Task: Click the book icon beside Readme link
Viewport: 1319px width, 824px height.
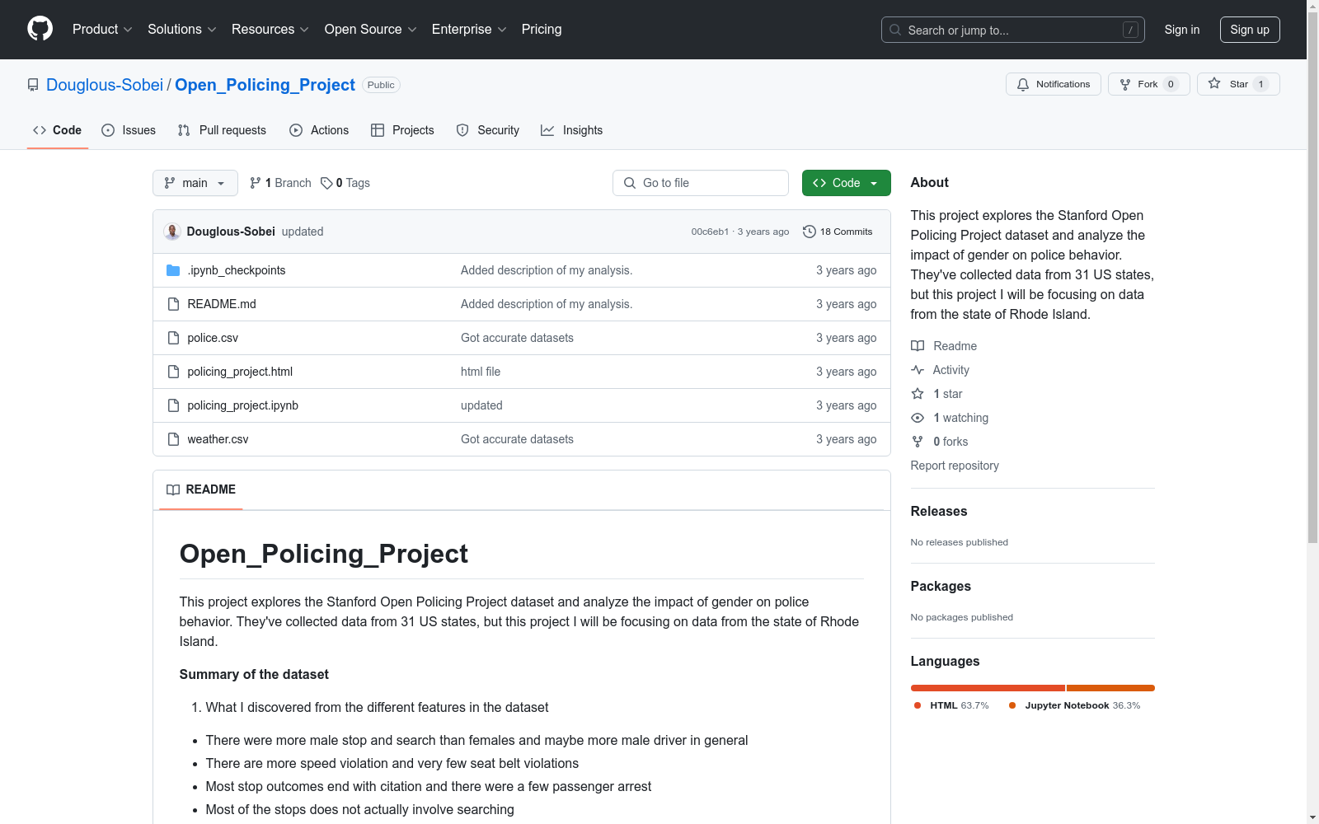Action: point(918,346)
